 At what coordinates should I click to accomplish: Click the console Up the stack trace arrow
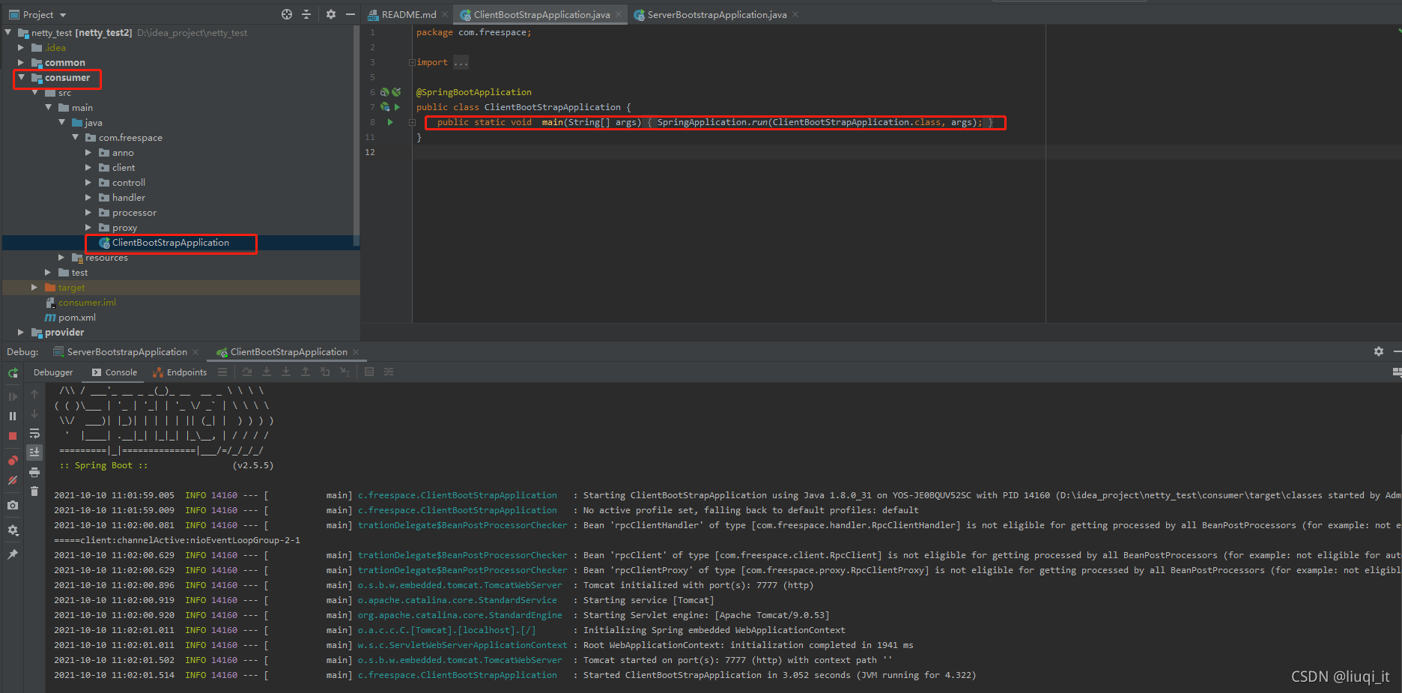[34, 393]
